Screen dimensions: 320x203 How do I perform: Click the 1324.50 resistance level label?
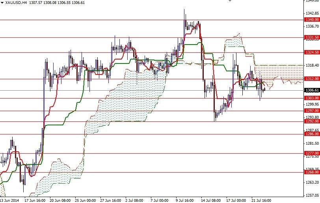click(x=311, y=52)
